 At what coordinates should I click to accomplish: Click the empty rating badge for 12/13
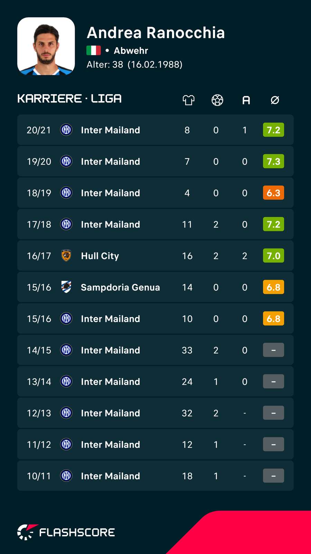tap(273, 413)
